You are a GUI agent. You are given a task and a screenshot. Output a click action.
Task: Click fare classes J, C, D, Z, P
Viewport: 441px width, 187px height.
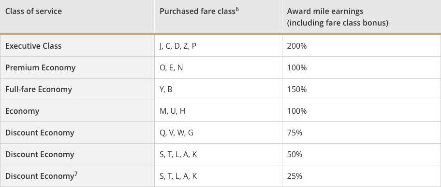point(178,46)
